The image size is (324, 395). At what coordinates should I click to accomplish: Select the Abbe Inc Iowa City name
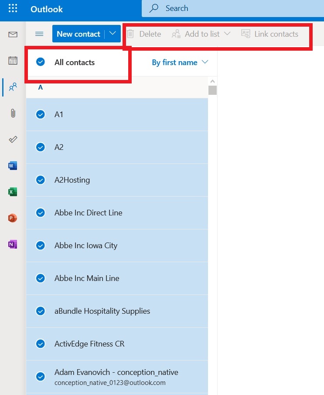coord(86,246)
